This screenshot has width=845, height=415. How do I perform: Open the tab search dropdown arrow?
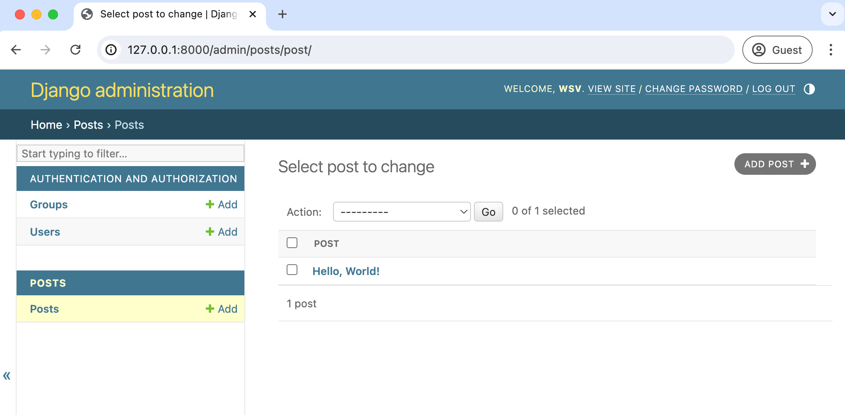pos(832,14)
